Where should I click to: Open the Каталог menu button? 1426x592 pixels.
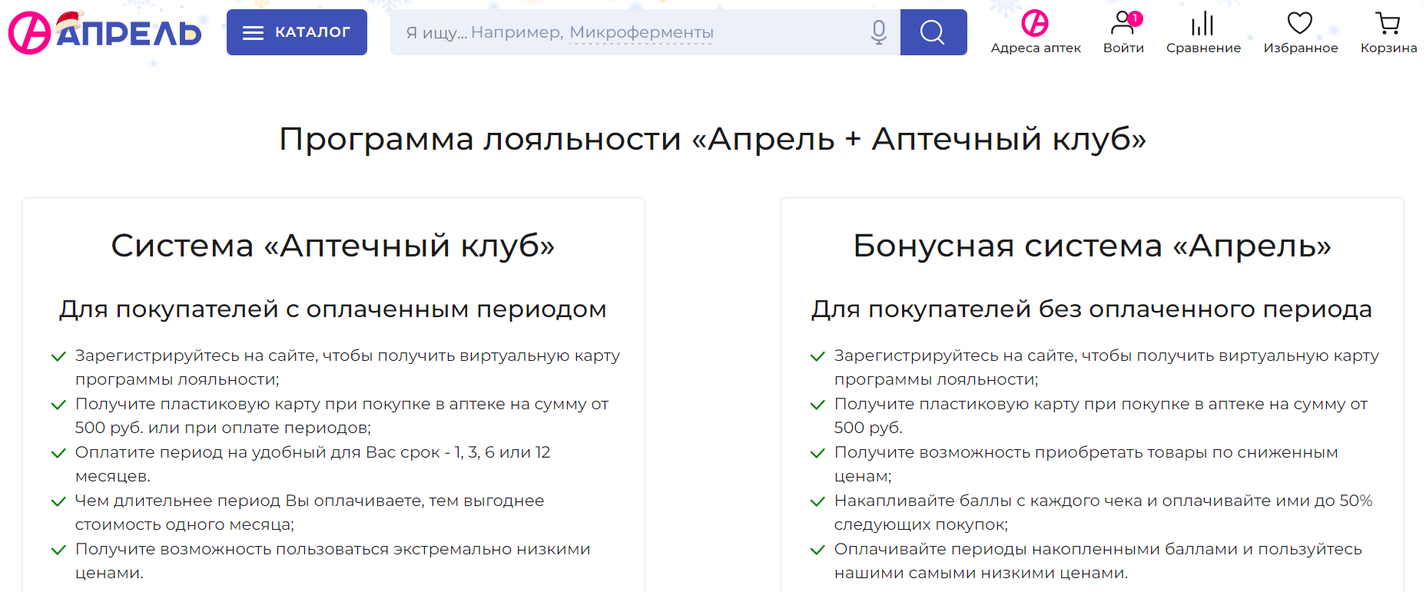point(297,32)
